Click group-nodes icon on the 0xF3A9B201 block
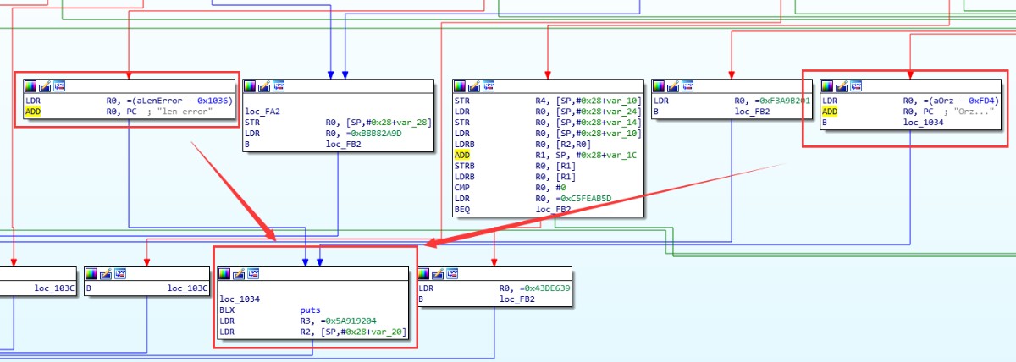This screenshot has width=1016, height=362. [x=687, y=86]
